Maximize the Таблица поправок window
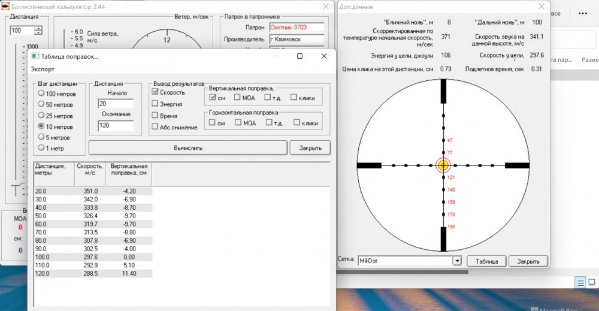The height and width of the screenshot is (311, 599). (x=300, y=56)
